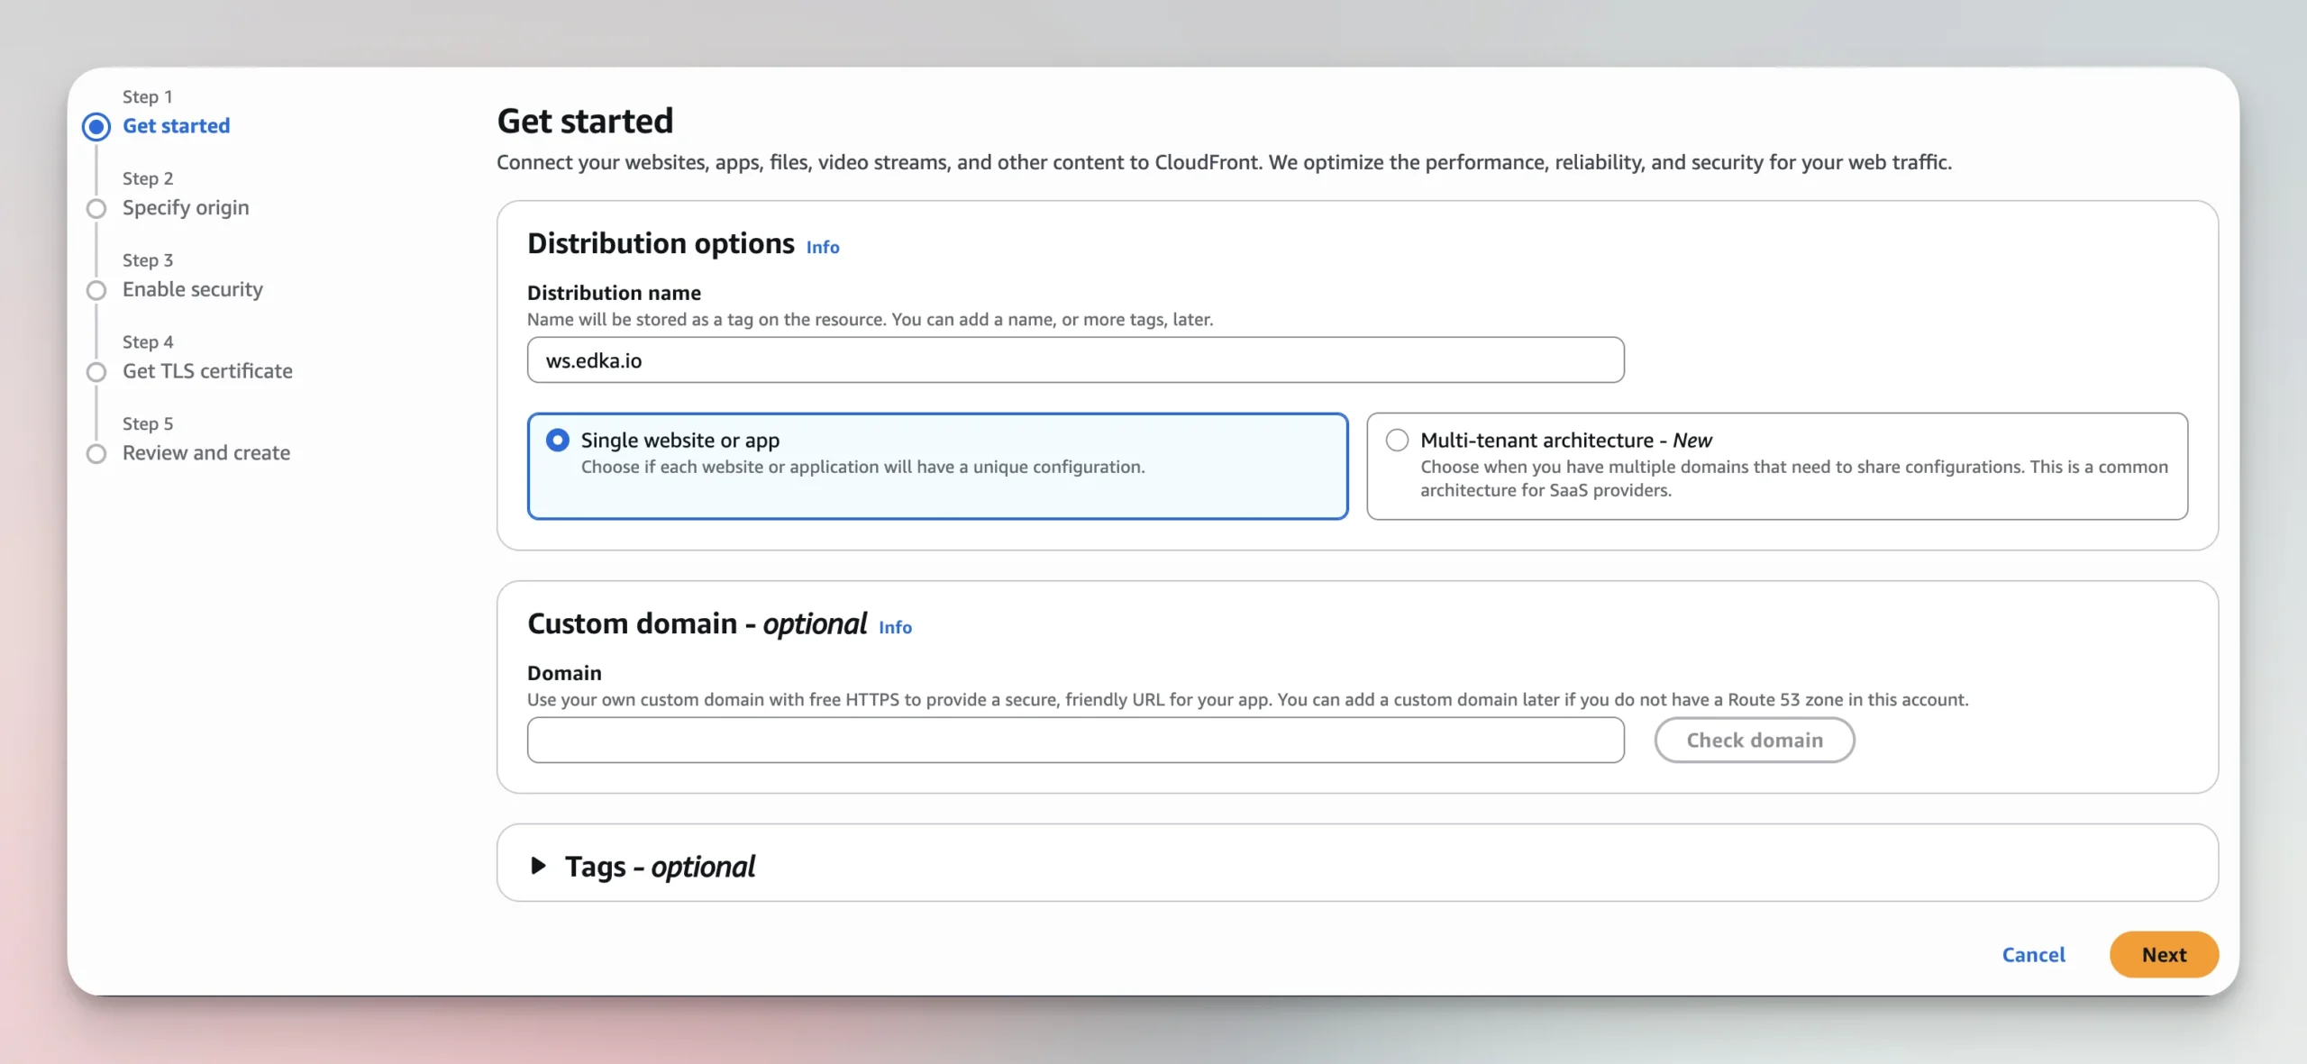Click the Enable security step circle
Image resolution: width=2307 pixels, height=1064 pixels.
[96, 290]
